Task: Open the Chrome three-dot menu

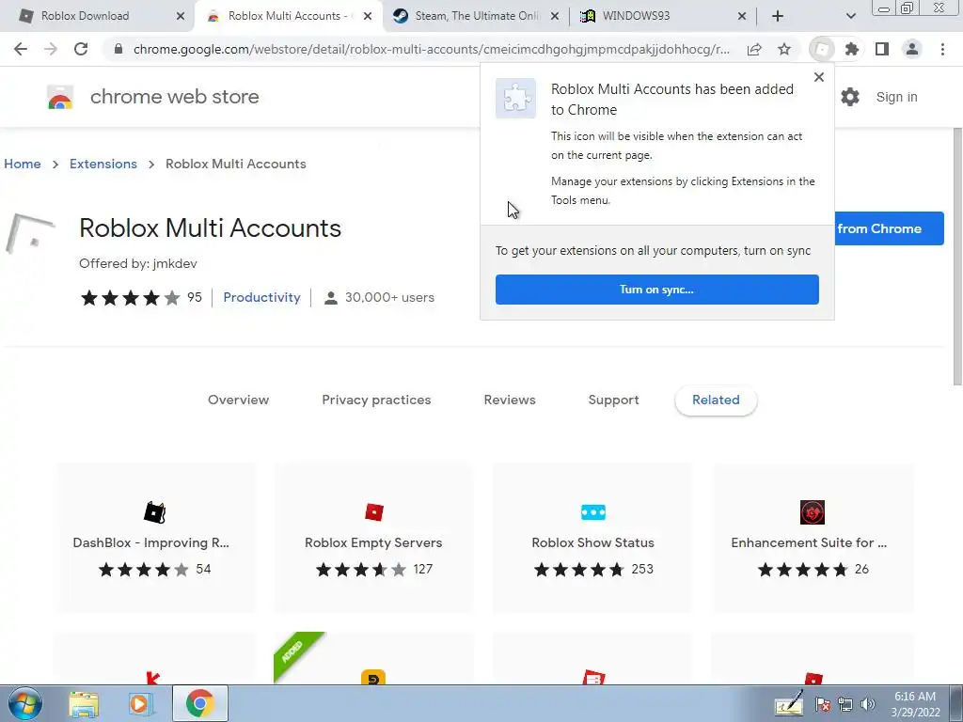Action: [942, 49]
